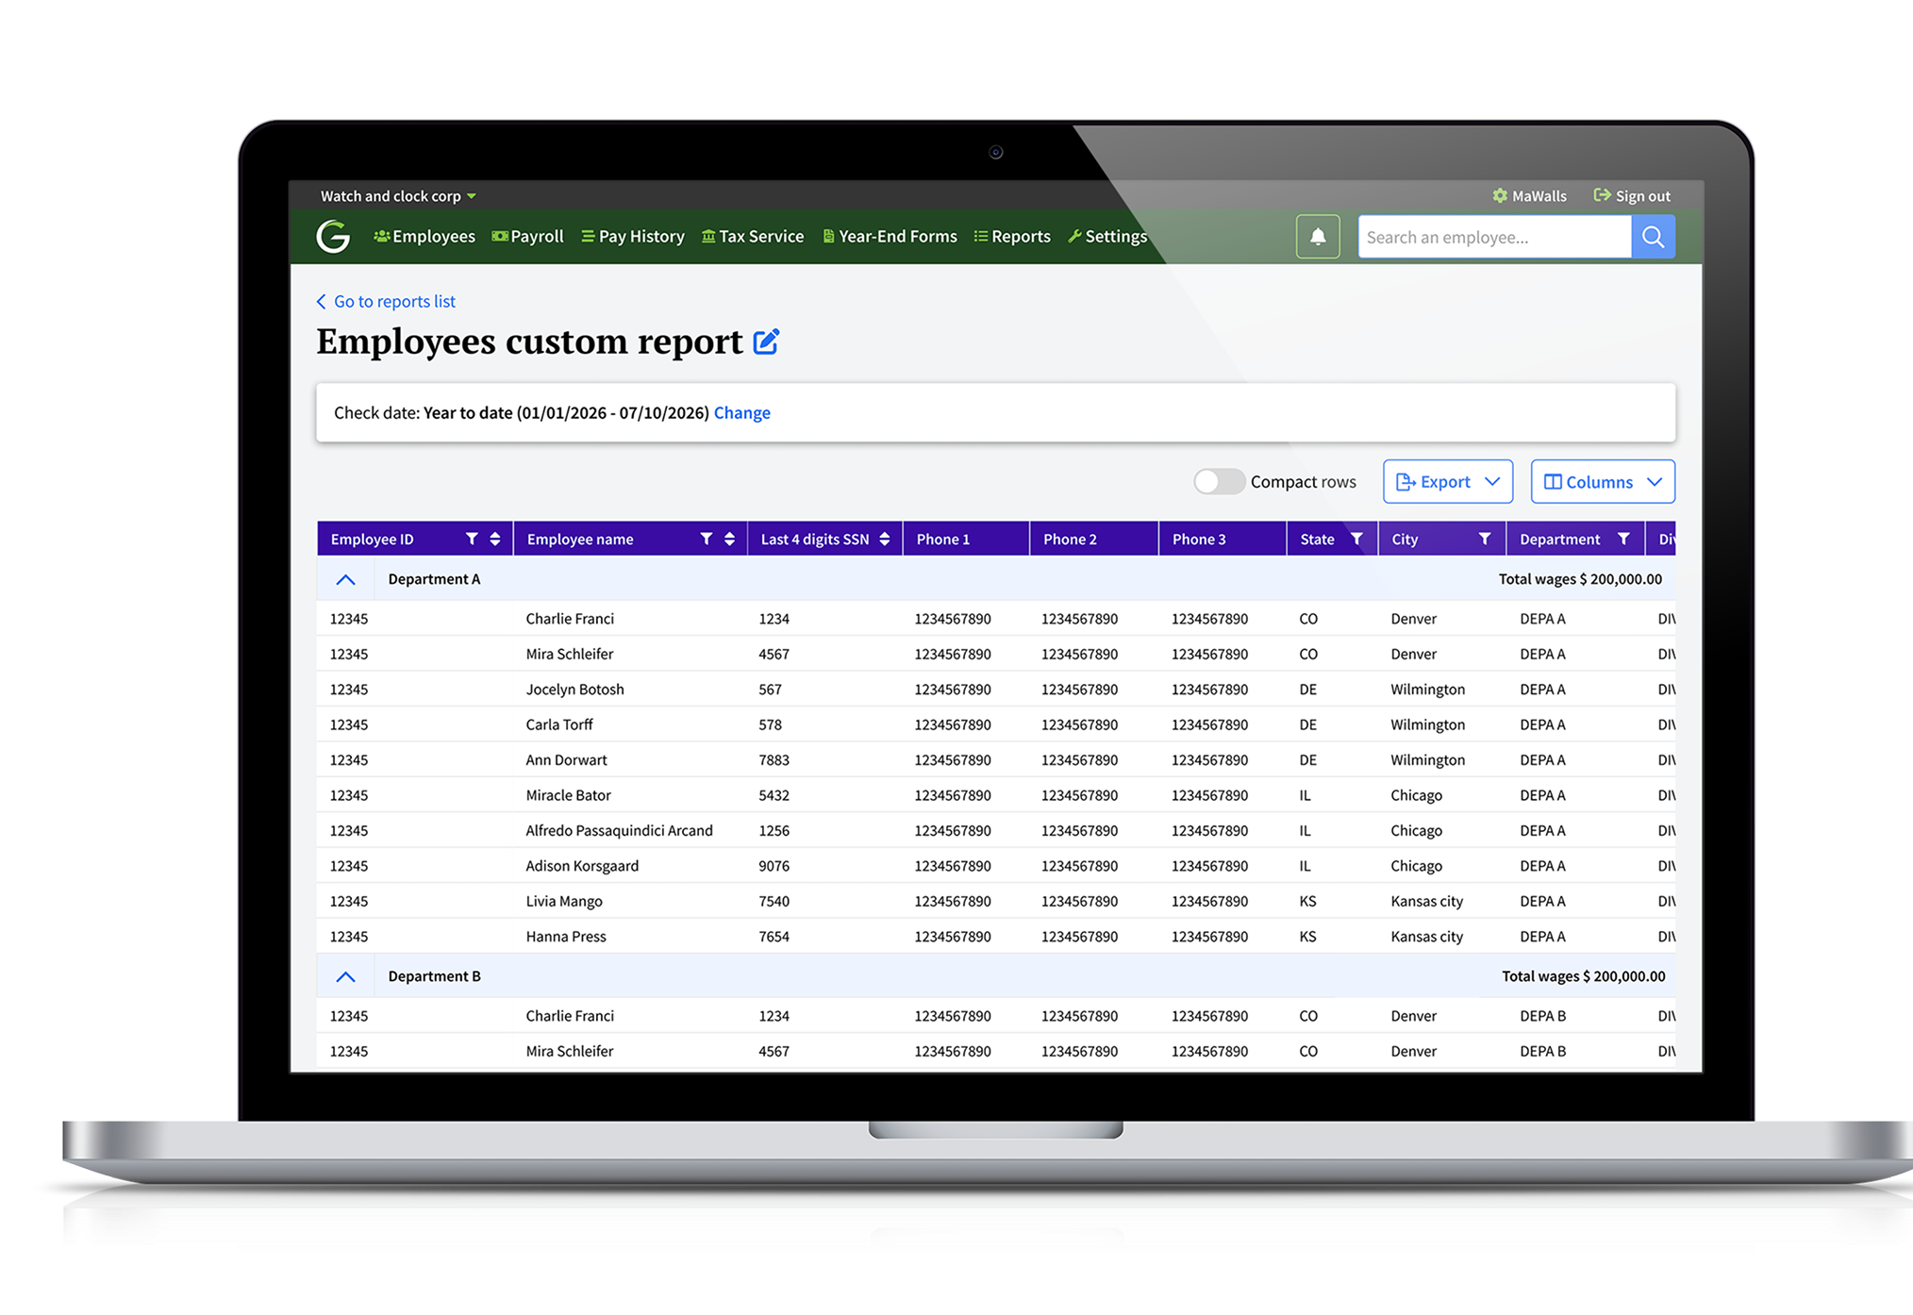Select Miracle Bator name cell
Viewport: 1913px width, 1315px height.
[568, 795]
